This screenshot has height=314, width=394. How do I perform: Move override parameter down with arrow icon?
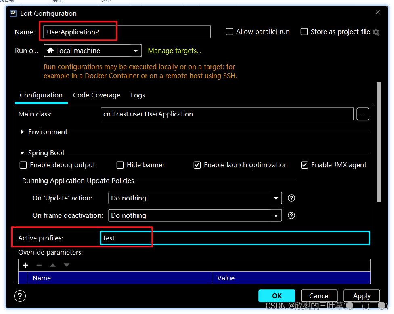(66, 265)
